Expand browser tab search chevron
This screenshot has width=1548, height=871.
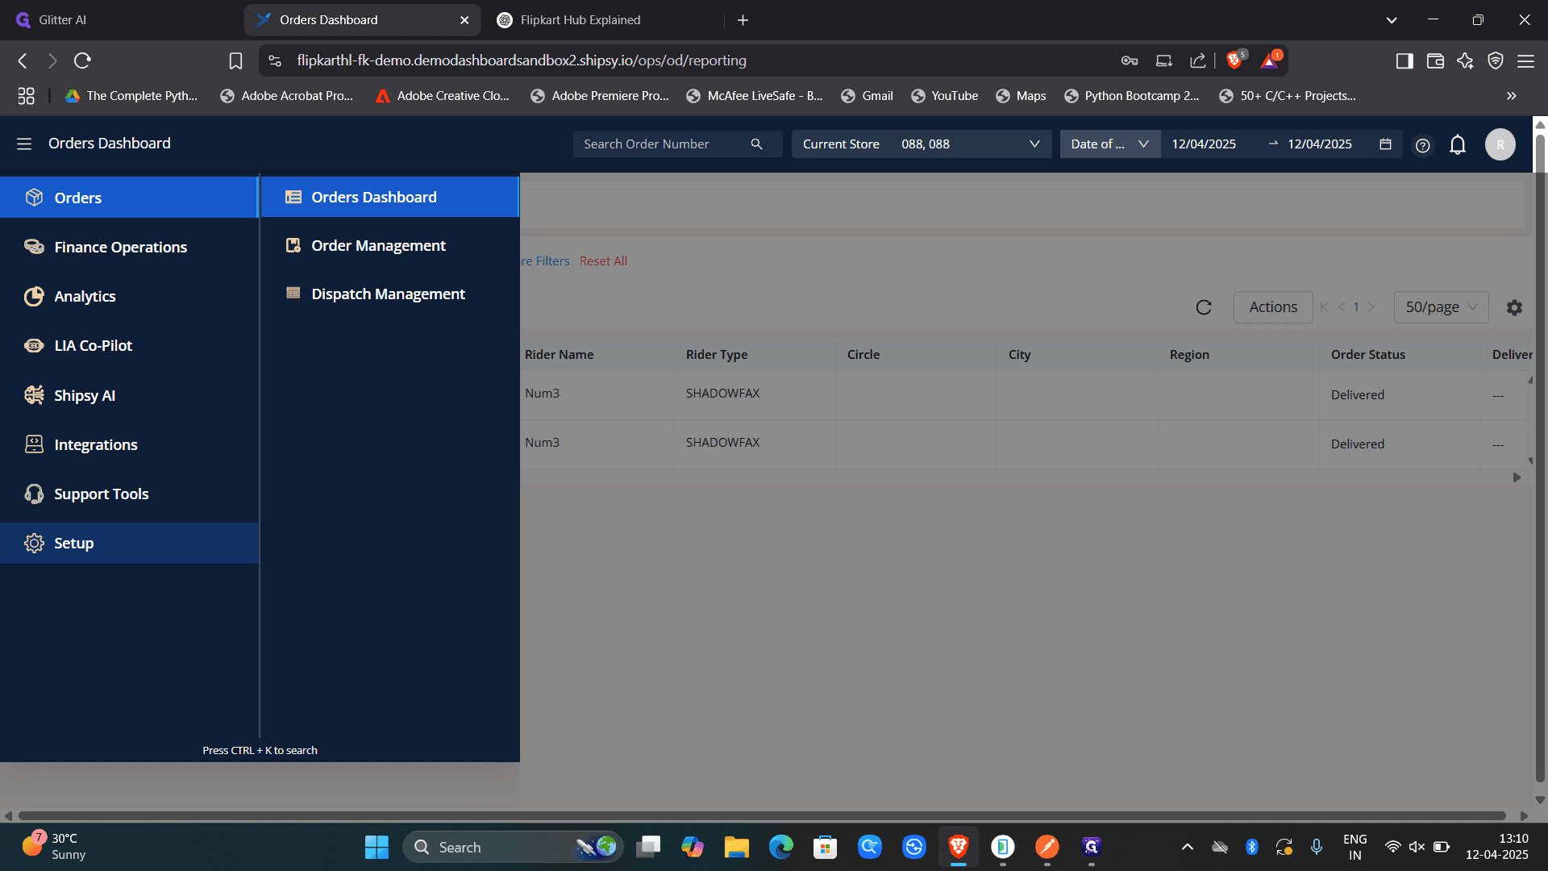click(1392, 20)
